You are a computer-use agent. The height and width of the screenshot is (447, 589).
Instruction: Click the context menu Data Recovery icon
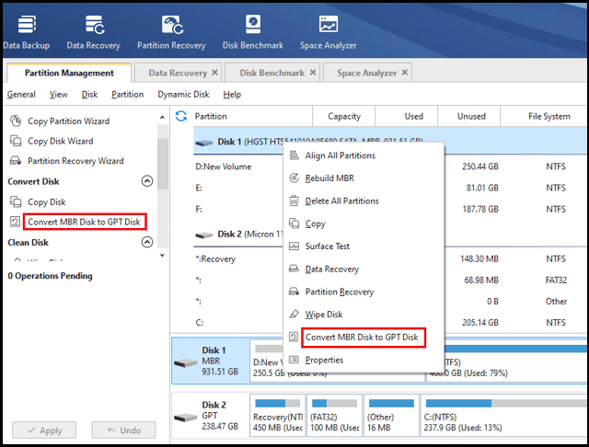(294, 269)
